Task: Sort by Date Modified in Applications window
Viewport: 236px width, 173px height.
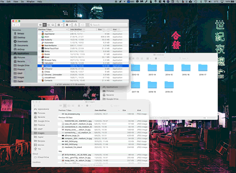Action: 83,29
